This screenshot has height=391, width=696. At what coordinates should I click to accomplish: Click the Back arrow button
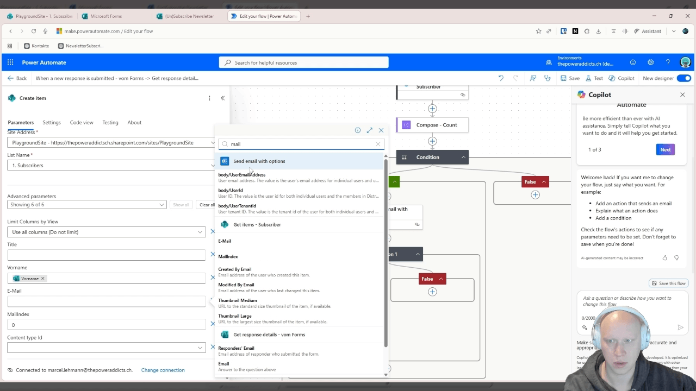click(17, 78)
